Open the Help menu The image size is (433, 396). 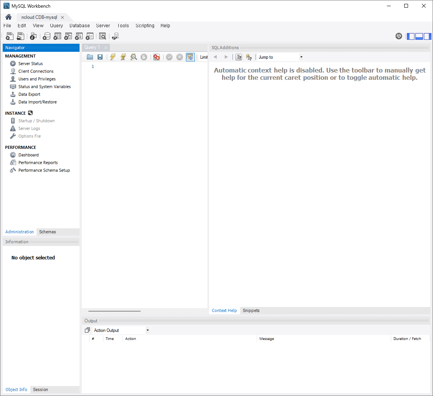click(x=165, y=26)
